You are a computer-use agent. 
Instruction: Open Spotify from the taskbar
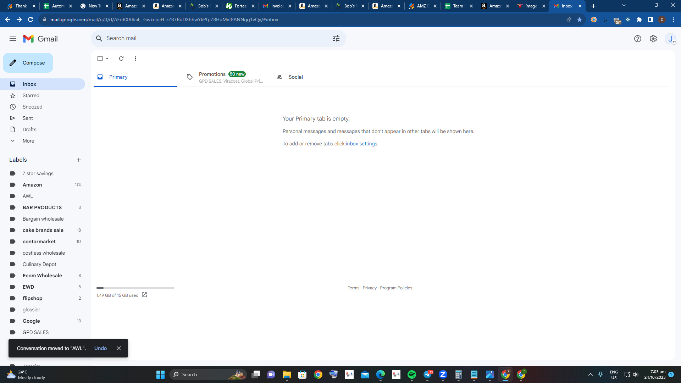point(412,374)
